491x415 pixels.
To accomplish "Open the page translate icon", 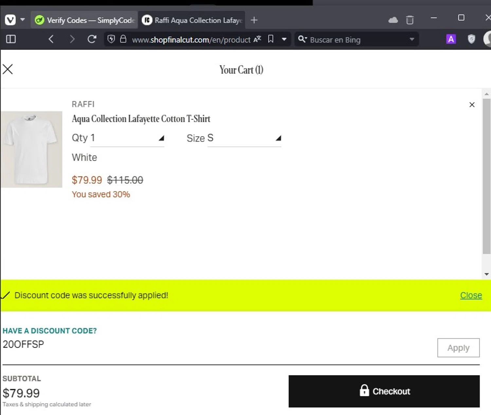I will pos(257,39).
